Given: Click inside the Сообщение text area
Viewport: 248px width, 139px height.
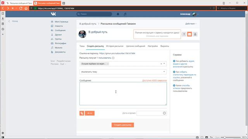Looking at the screenshot, I should click(x=123, y=93).
